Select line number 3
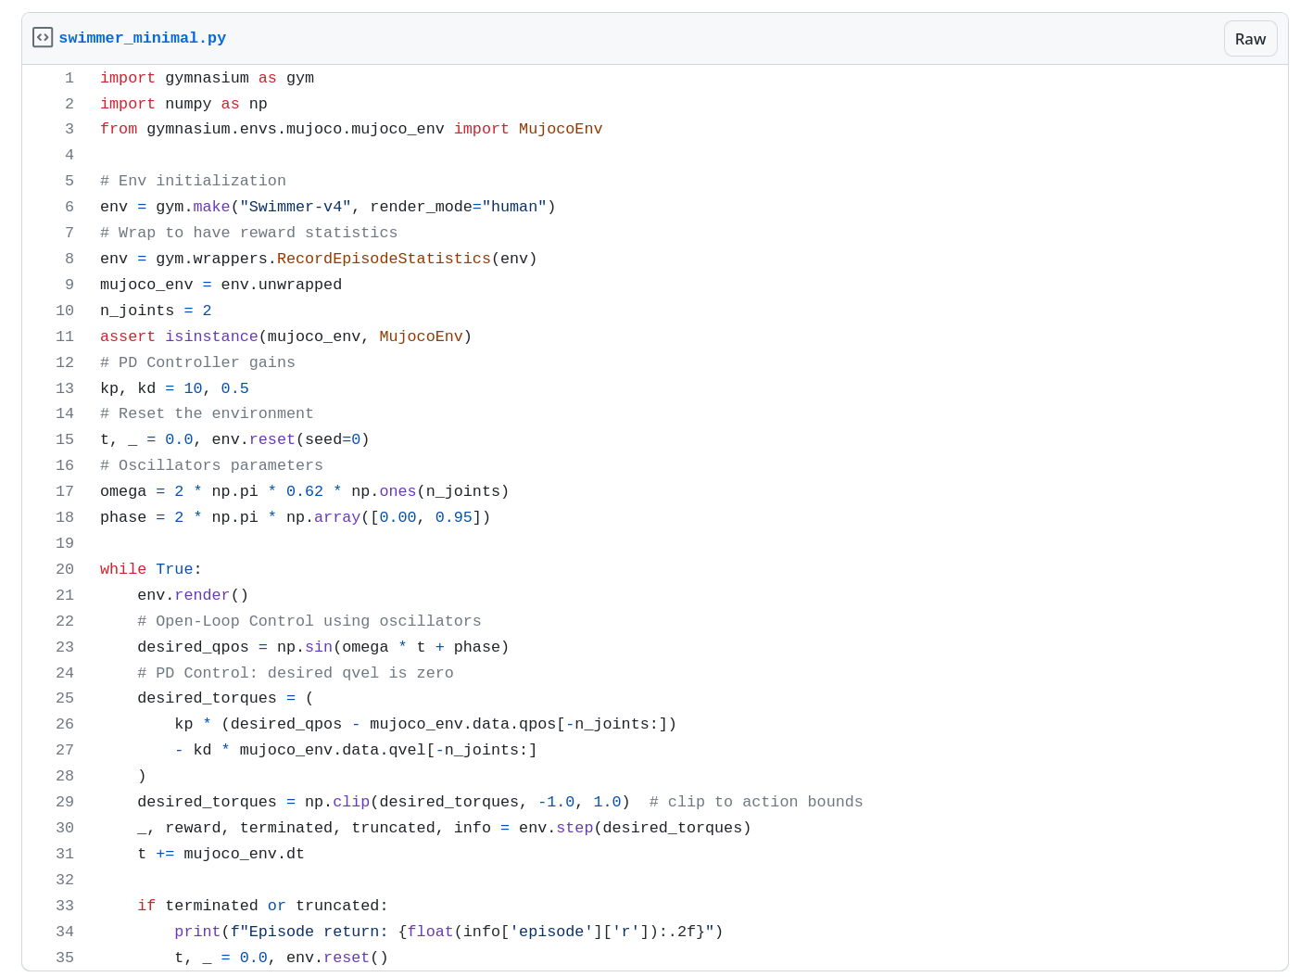The width and height of the screenshot is (1300, 977). click(69, 129)
